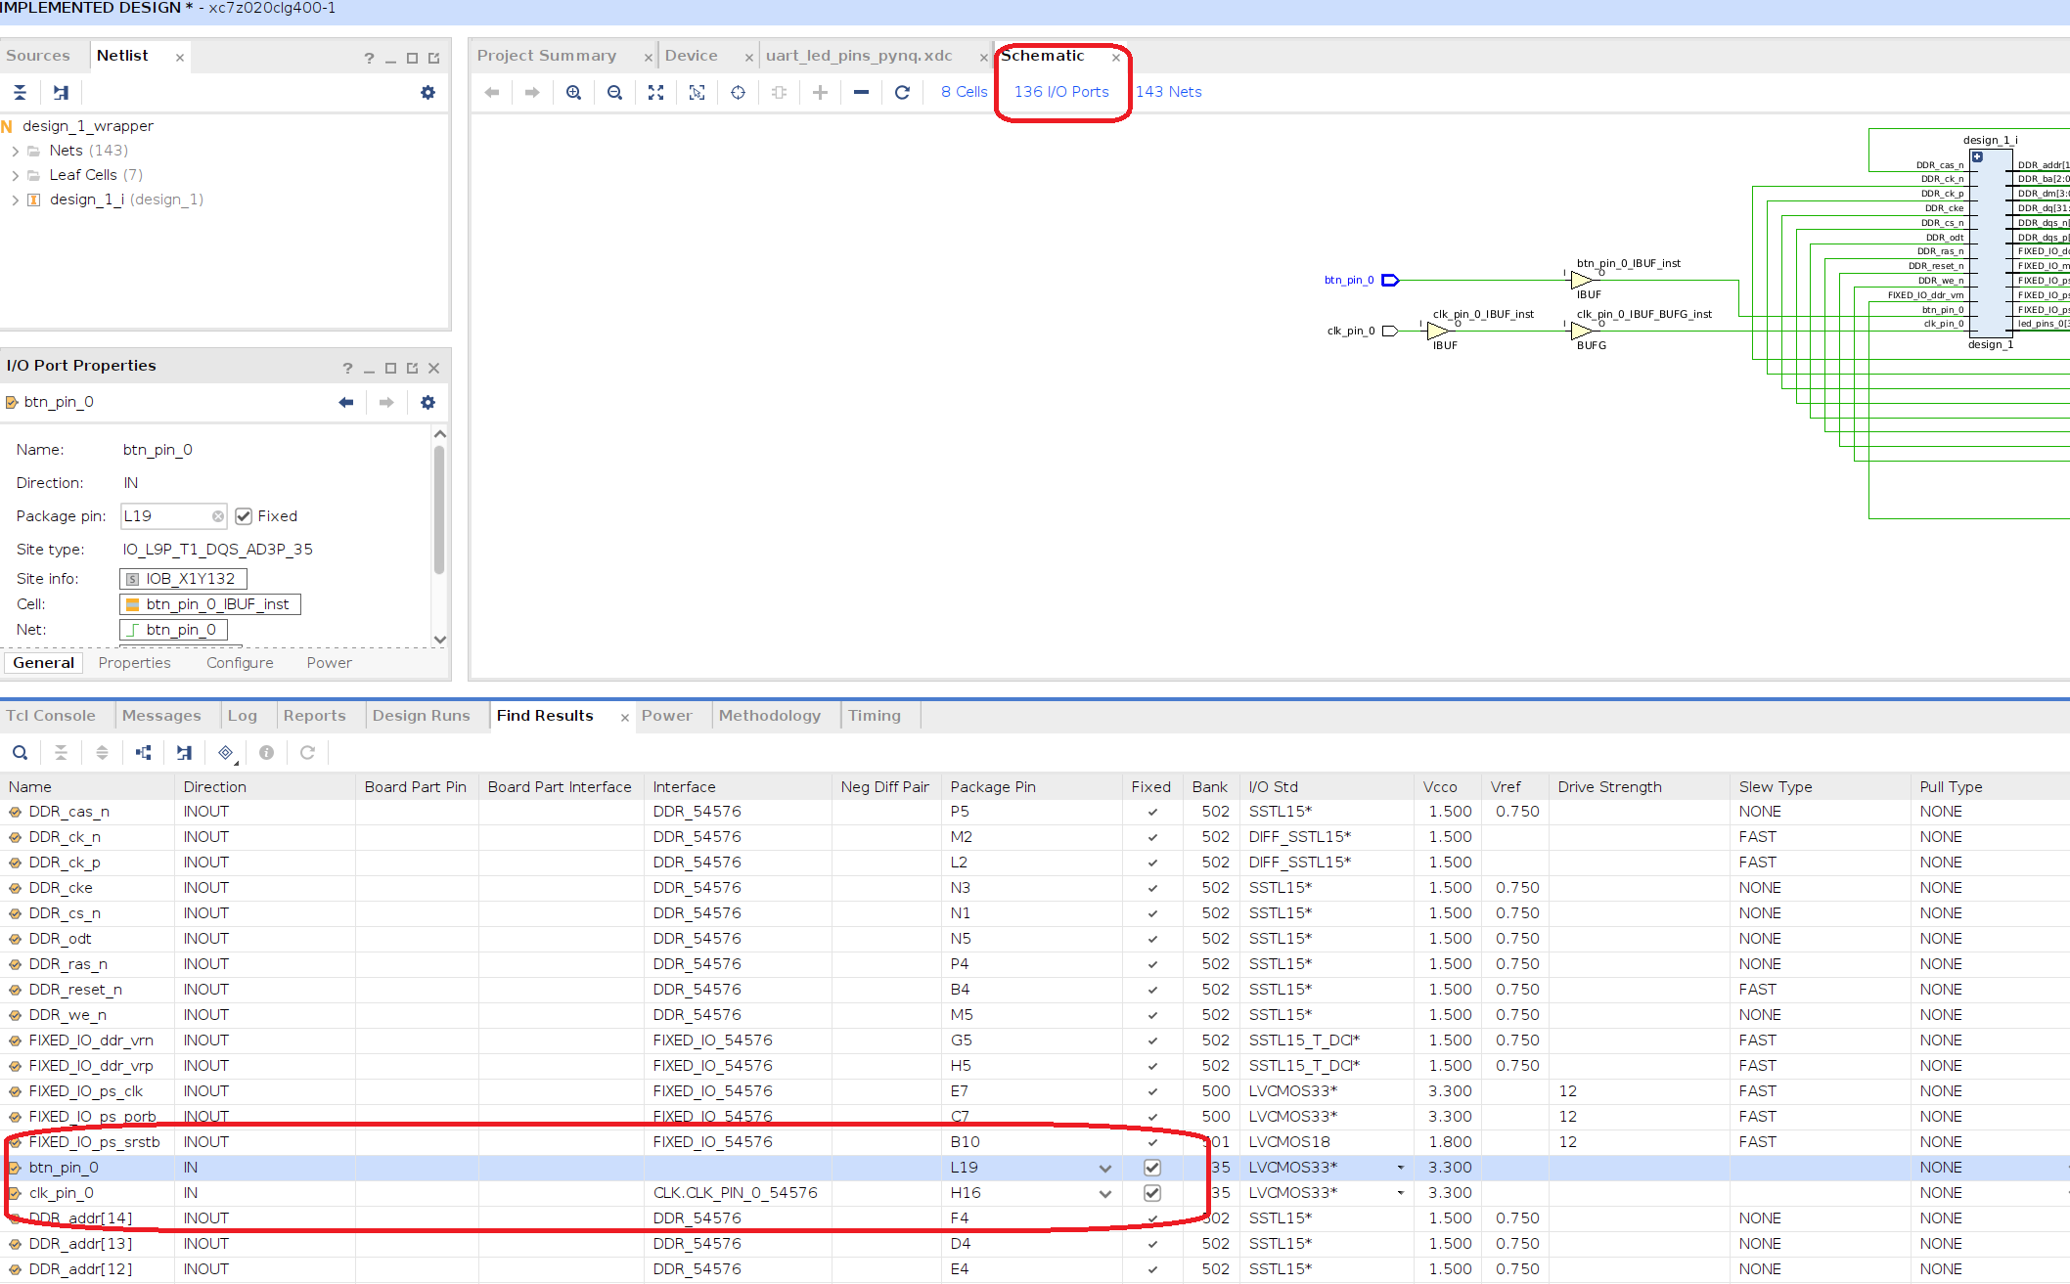Sort by the Package Pin column header
Image resolution: width=2070 pixels, height=1284 pixels.
[x=993, y=787]
